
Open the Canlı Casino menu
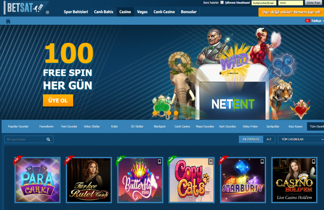click(164, 12)
